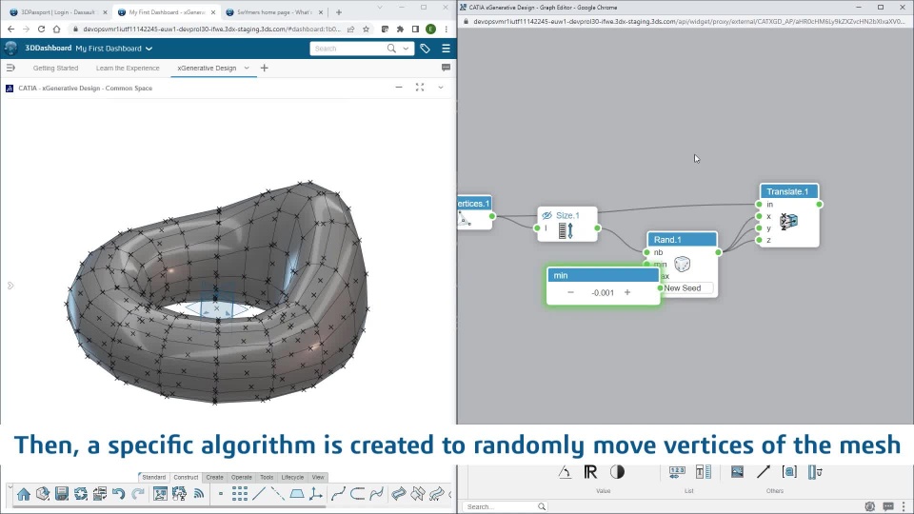Increase the min value with plus

627,292
